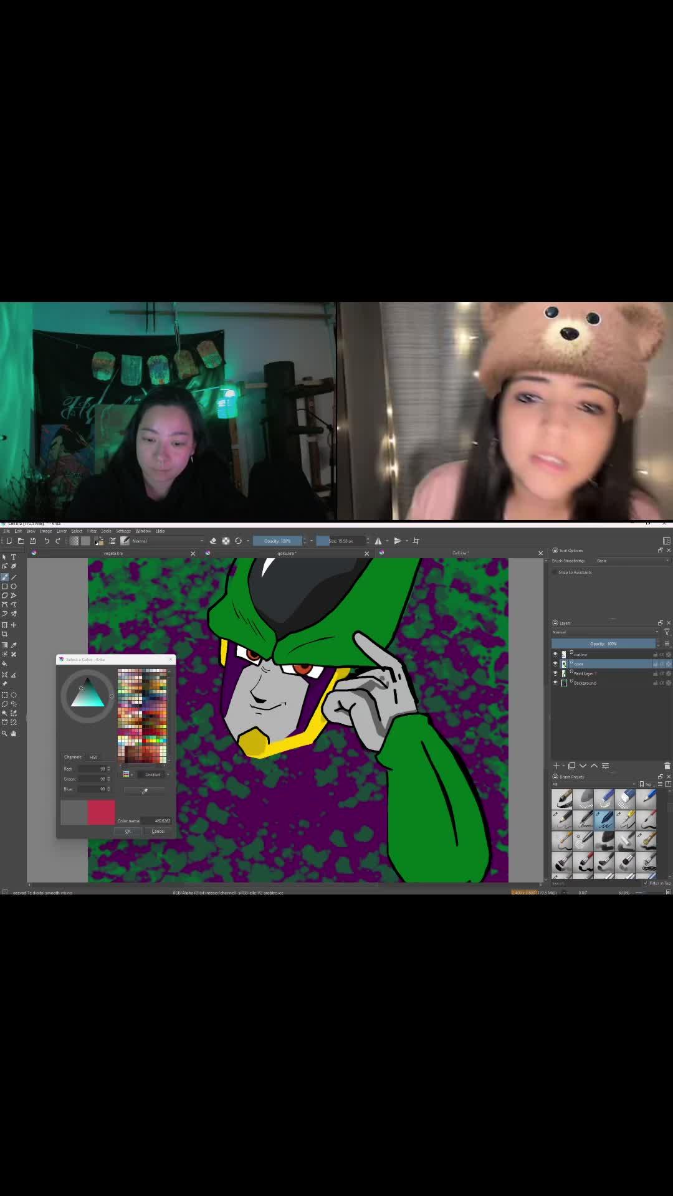Hide the Background layer eye icon
673x1196 pixels.
click(555, 683)
